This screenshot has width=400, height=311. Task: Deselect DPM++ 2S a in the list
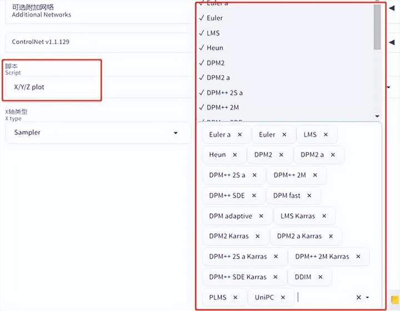(285, 93)
